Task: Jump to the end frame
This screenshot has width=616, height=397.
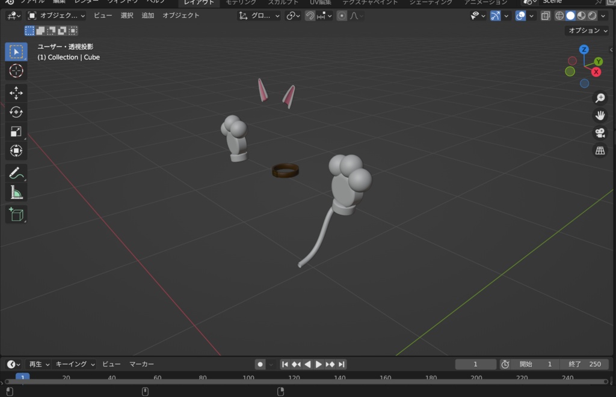Action: (x=342, y=365)
